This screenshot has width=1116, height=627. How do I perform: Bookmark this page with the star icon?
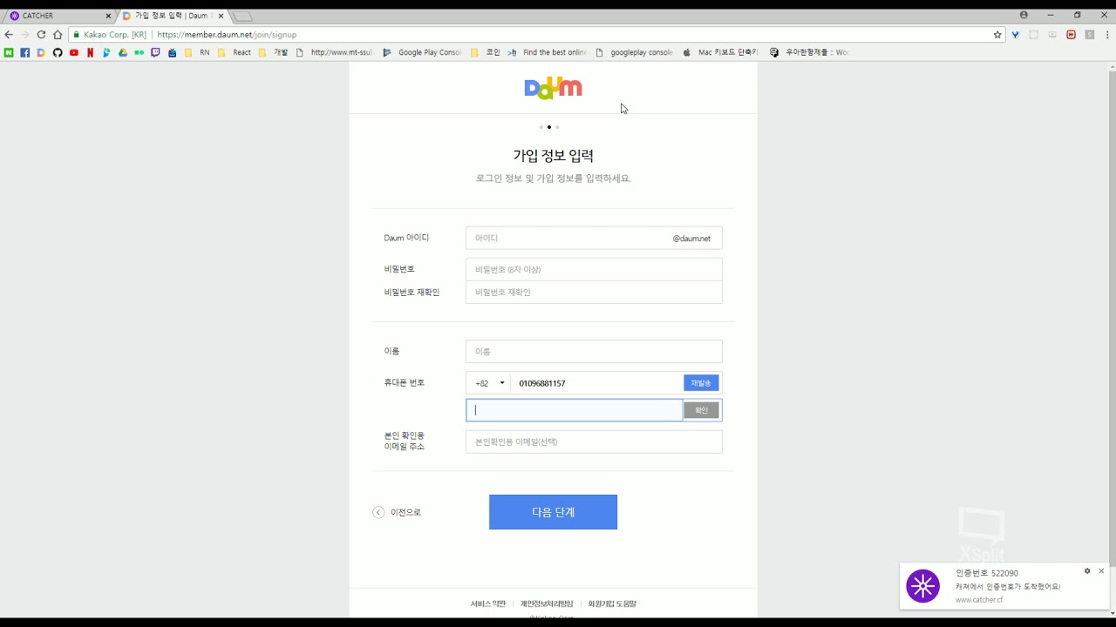click(997, 35)
